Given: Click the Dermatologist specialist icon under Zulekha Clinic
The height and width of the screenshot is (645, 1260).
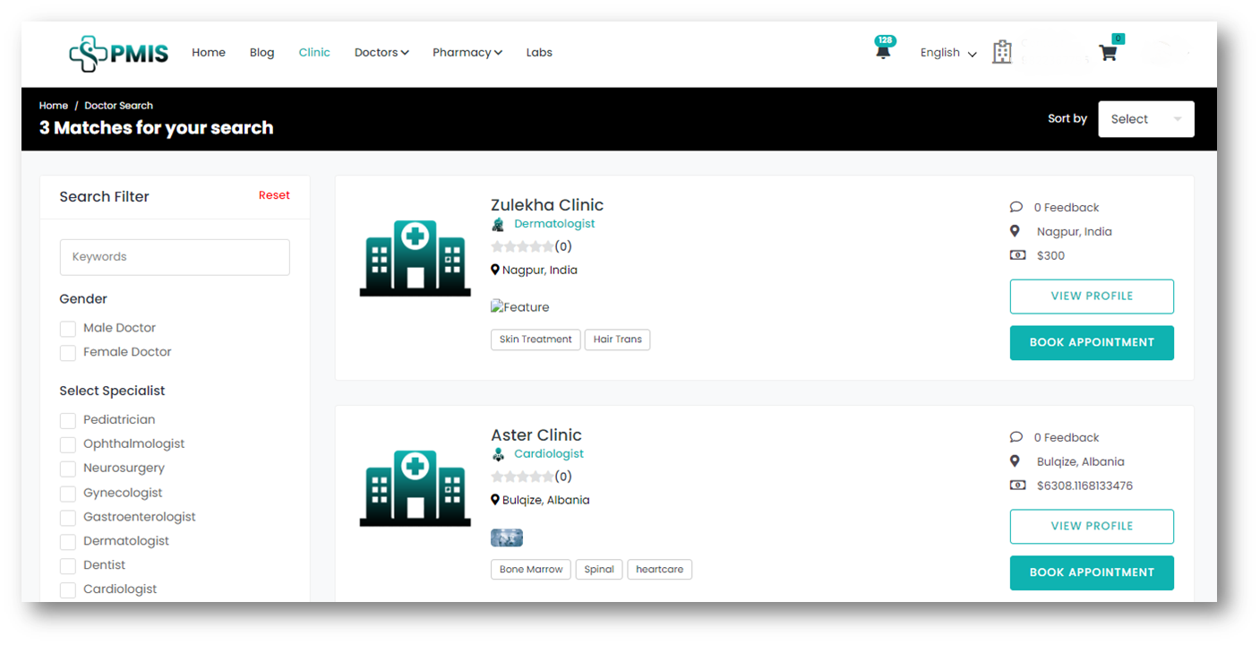Looking at the screenshot, I should coord(498,223).
